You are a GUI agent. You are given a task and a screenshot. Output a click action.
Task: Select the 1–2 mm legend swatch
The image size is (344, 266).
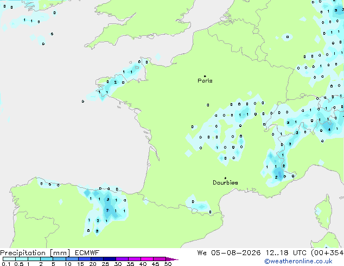34,259
